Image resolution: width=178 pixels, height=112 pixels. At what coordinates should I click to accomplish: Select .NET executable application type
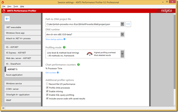click(23, 27)
